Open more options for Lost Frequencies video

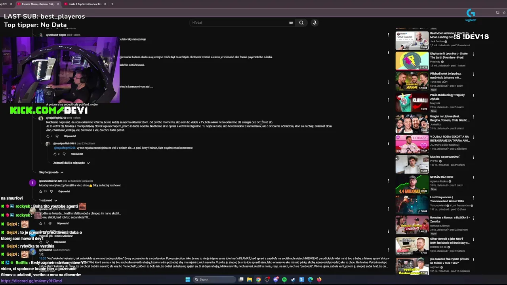(473, 198)
